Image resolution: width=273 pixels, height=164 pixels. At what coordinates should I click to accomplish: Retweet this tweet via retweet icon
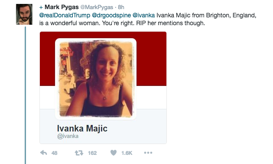click(79, 153)
